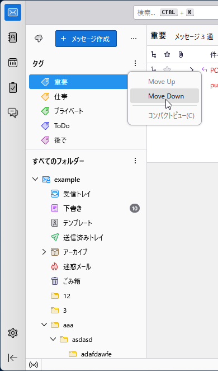Screen dimensions: 218x371
Task: Click the star column header icon
Action: 167,55
